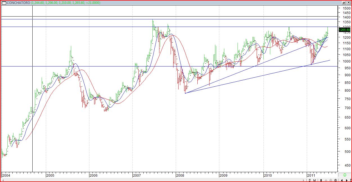352x182 pixels.
Task: Click the 500 price axis label
Action: pos(347,151)
